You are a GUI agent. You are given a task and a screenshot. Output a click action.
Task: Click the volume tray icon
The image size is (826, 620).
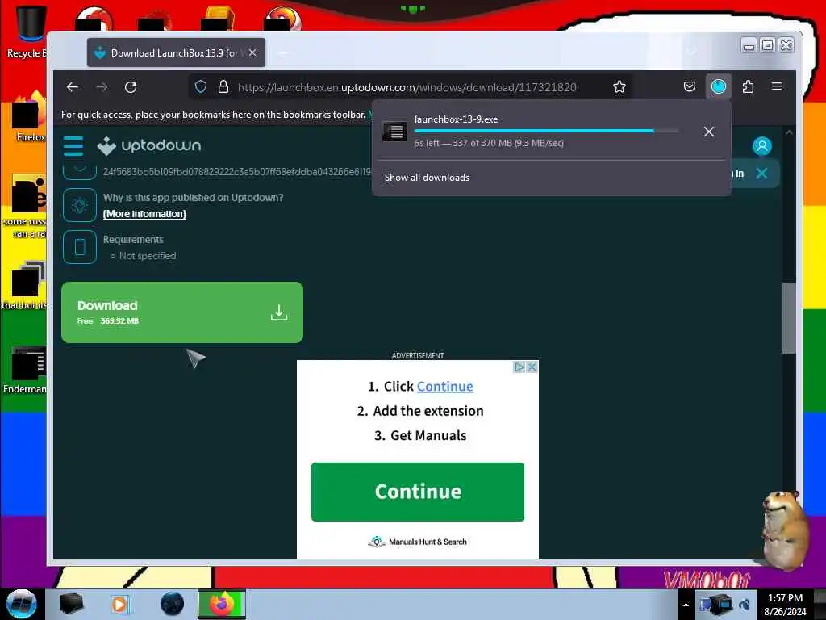[745, 605]
